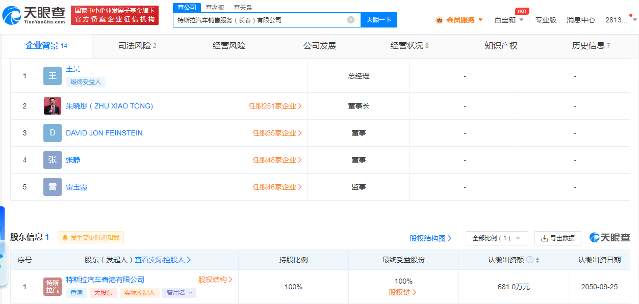Open the 股权结构图 link
The image size is (639, 304).
pos(431,238)
